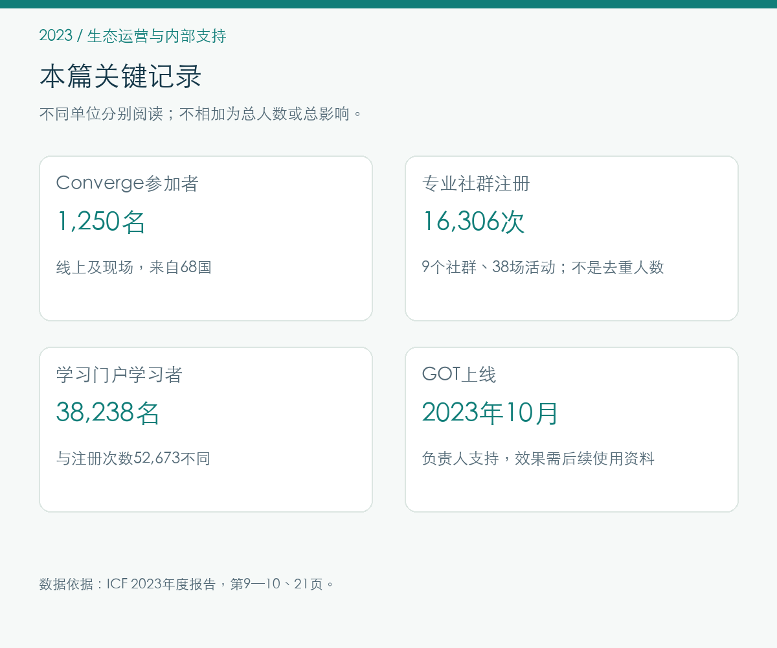Click the note '负责人支持，效果需后续使用资料'
777x648 pixels.
[x=538, y=458]
